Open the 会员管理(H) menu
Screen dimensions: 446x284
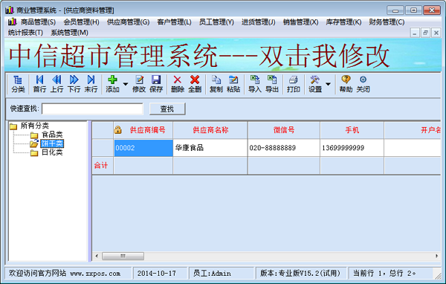click(81, 22)
